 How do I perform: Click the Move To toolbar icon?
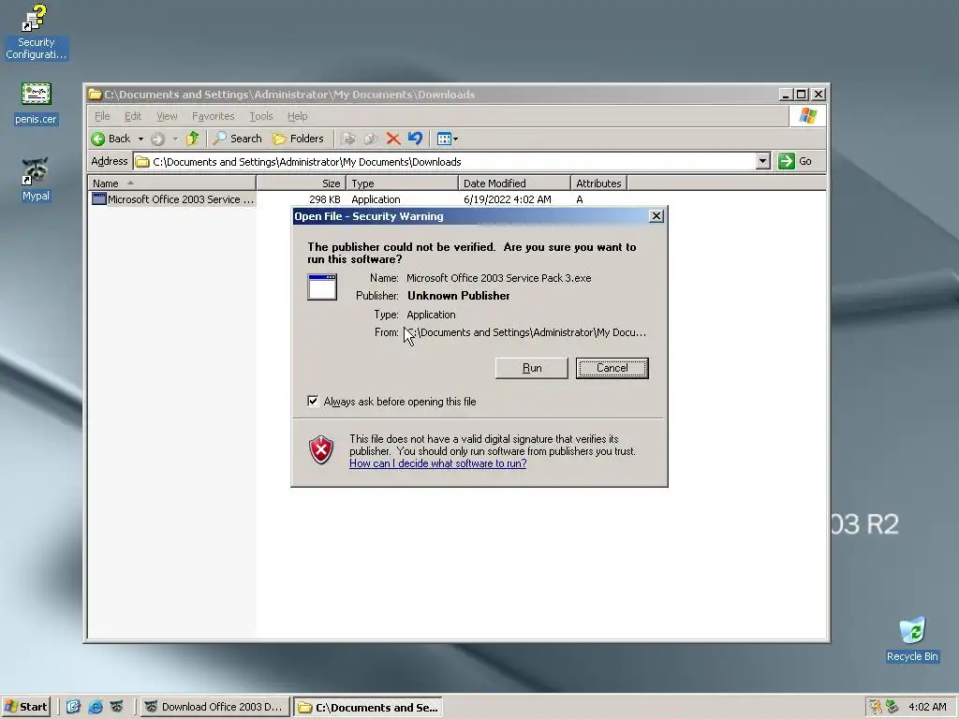click(349, 139)
